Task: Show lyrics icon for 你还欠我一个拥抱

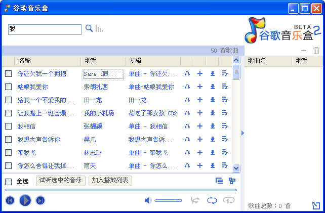Action: (225, 73)
